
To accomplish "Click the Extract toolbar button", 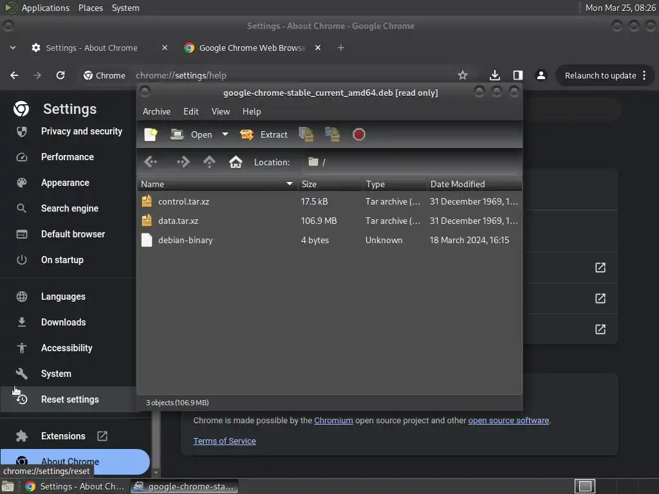I will pos(263,134).
